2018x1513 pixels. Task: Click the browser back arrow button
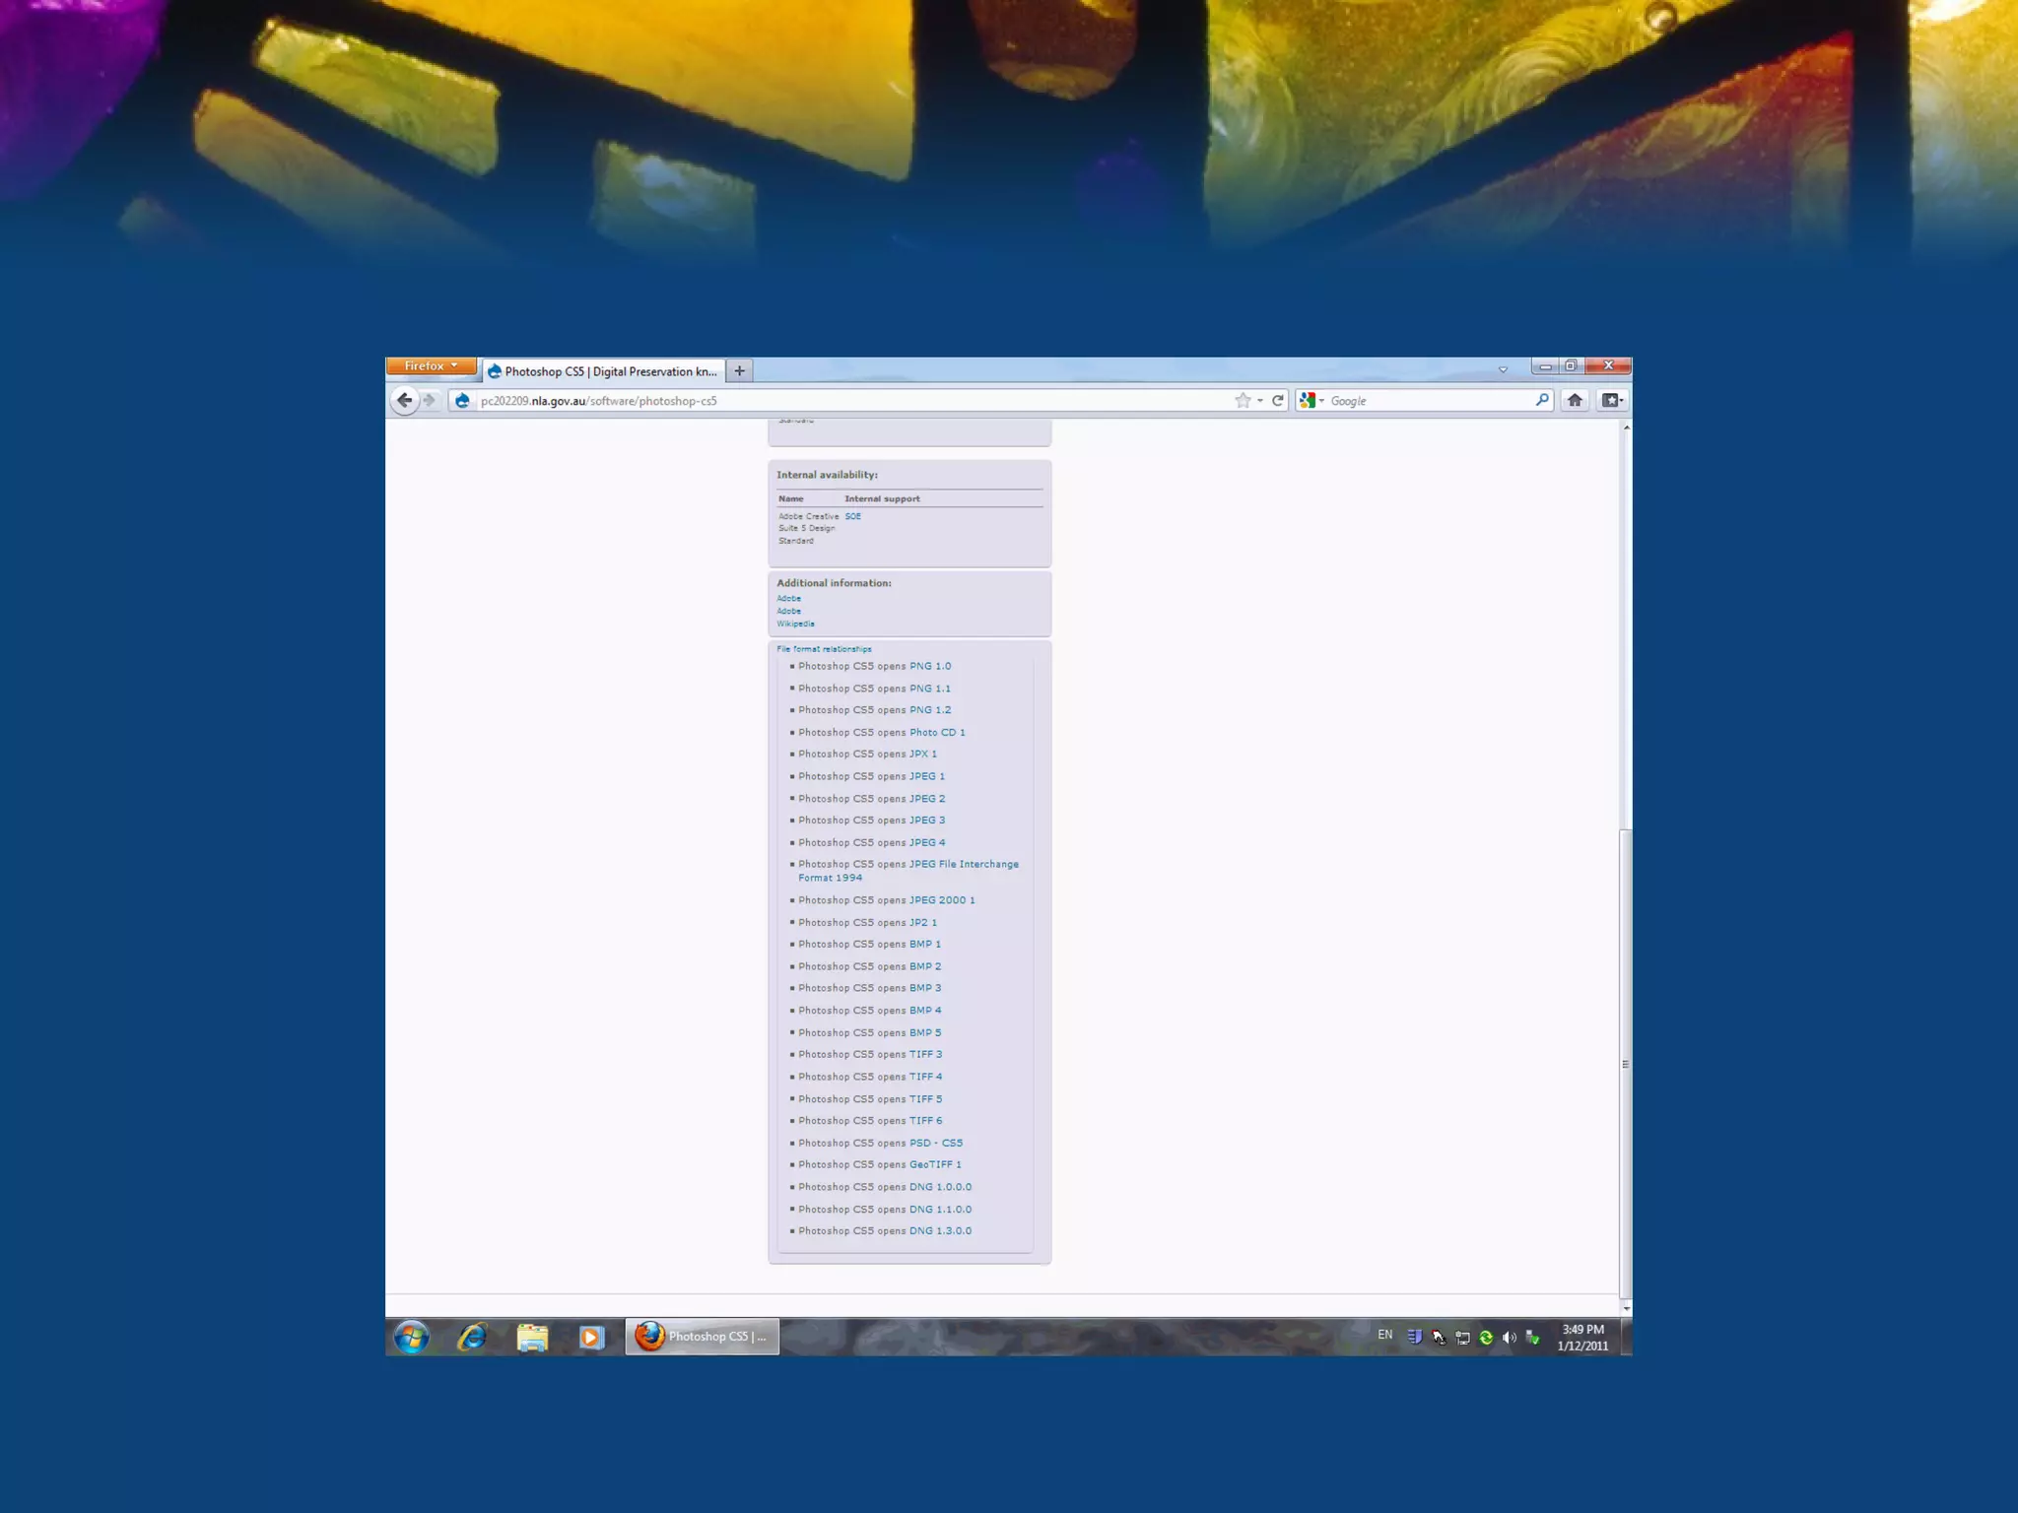tap(404, 400)
